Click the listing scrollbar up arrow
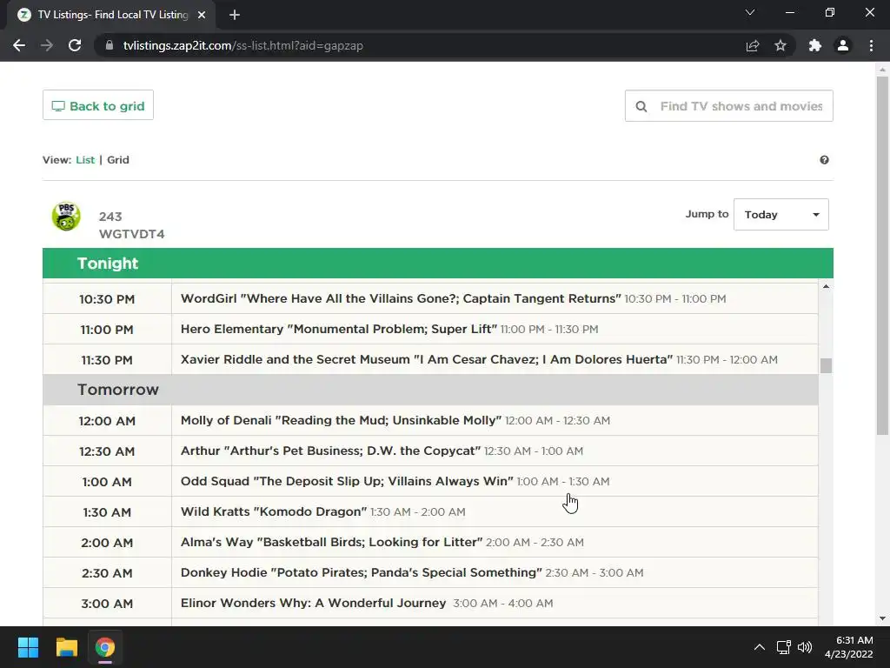Viewport: 890px width, 668px height. [826, 287]
